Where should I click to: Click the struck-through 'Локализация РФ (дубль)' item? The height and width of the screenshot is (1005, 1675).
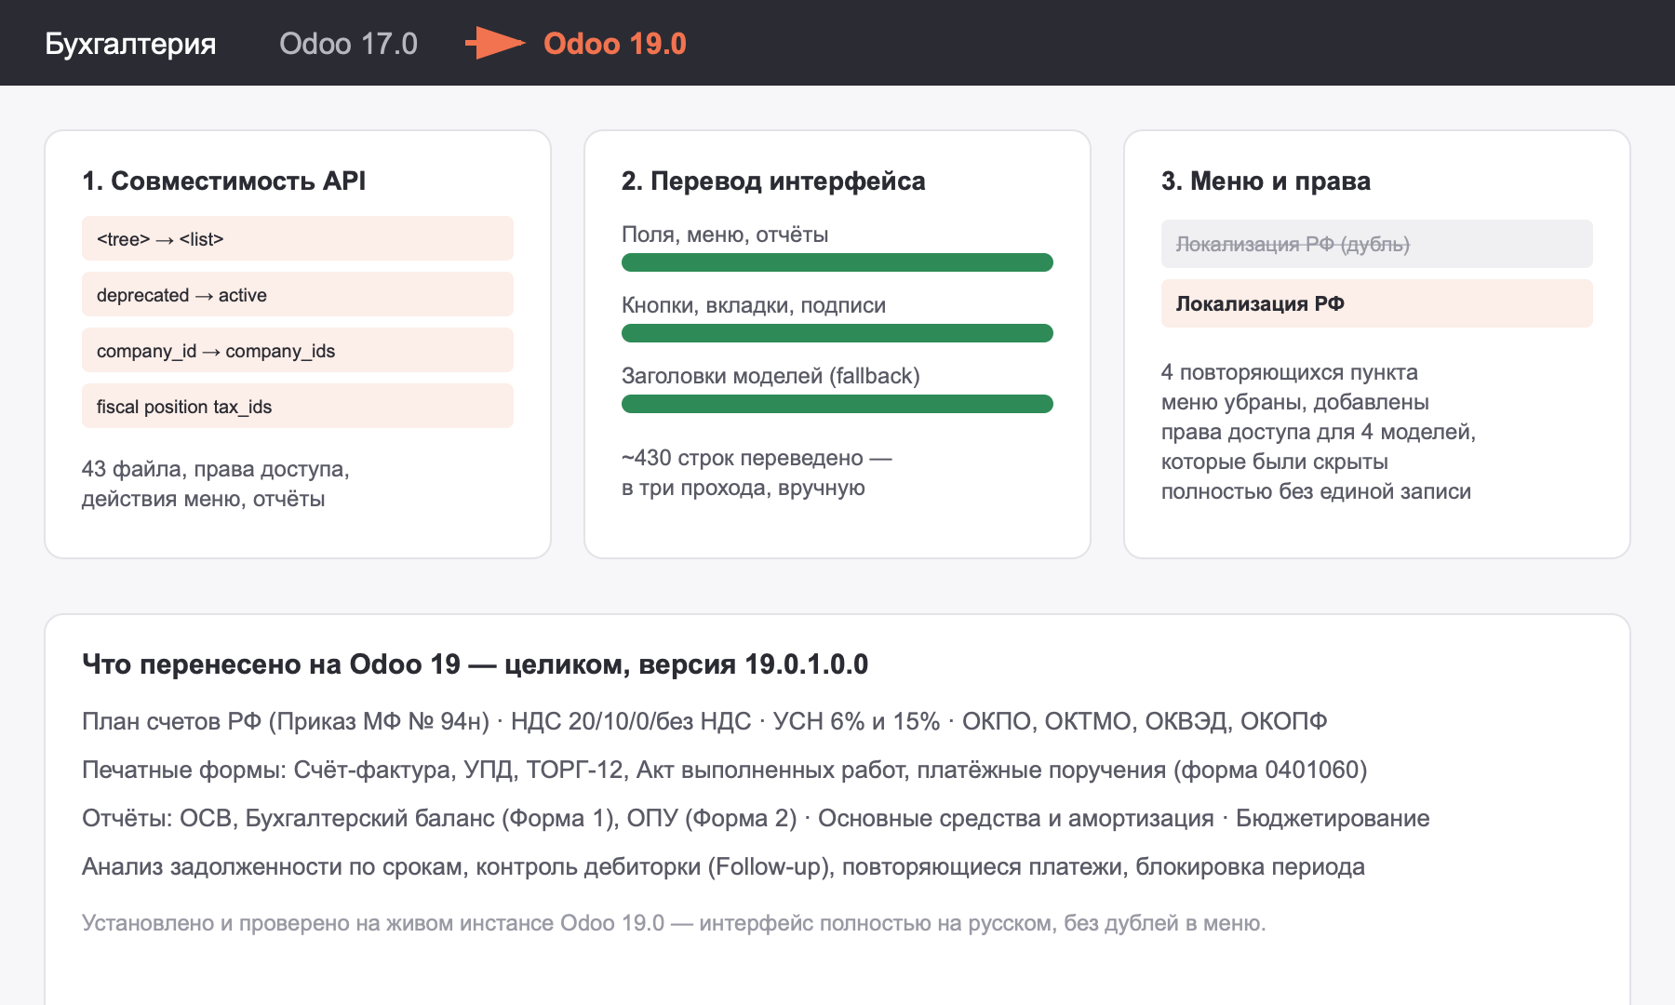pos(1377,244)
